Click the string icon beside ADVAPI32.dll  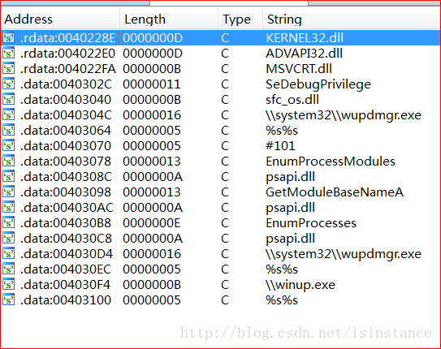point(8,53)
